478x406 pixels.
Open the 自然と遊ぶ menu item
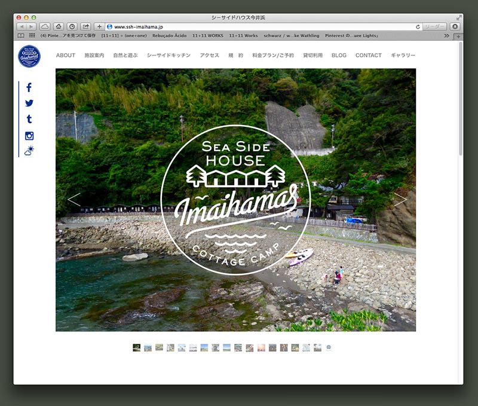point(125,55)
